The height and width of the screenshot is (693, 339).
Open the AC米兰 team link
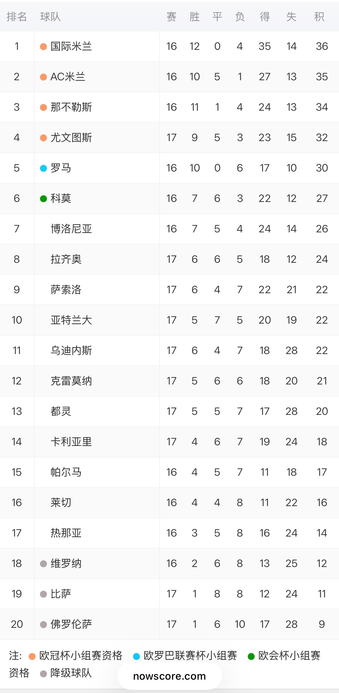click(x=68, y=77)
